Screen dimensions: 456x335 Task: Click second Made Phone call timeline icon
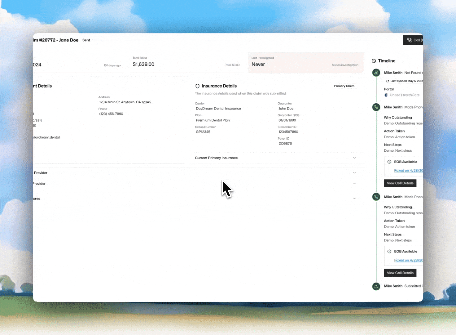(376, 197)
